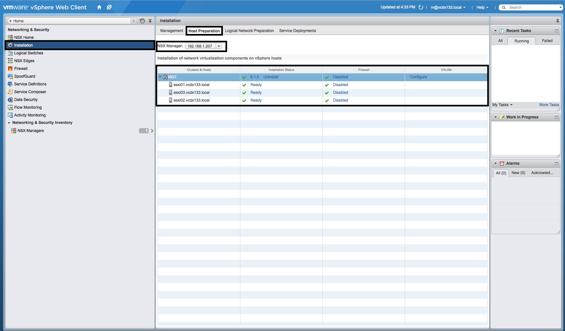Open the history icon in navigator
This screenshot has height=331, width=565.
point(142,21)
